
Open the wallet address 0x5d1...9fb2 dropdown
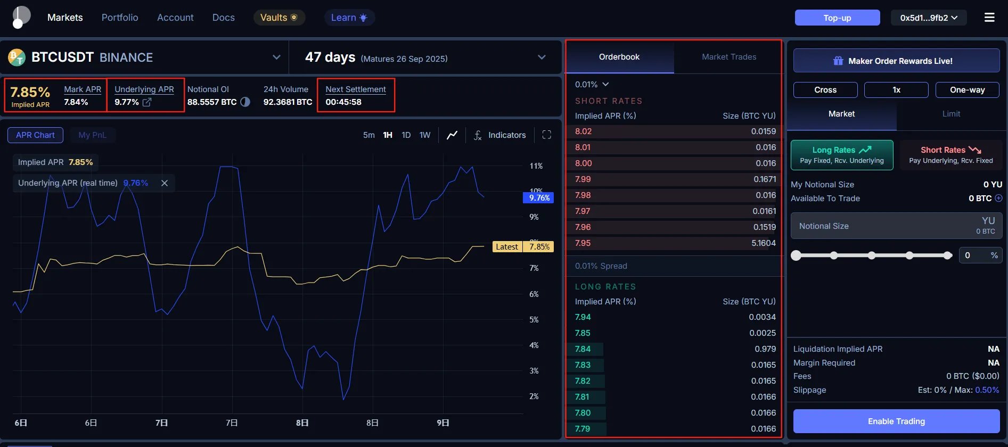pyautogui.click(x=929, y=18)
